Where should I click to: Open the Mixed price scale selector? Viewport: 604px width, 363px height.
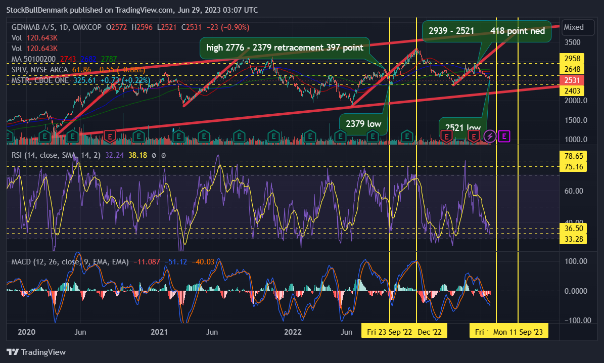coord(577,27)
